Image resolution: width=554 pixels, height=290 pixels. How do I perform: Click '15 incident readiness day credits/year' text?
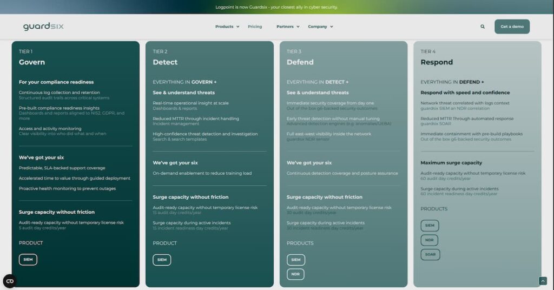[x=190, y=228]
